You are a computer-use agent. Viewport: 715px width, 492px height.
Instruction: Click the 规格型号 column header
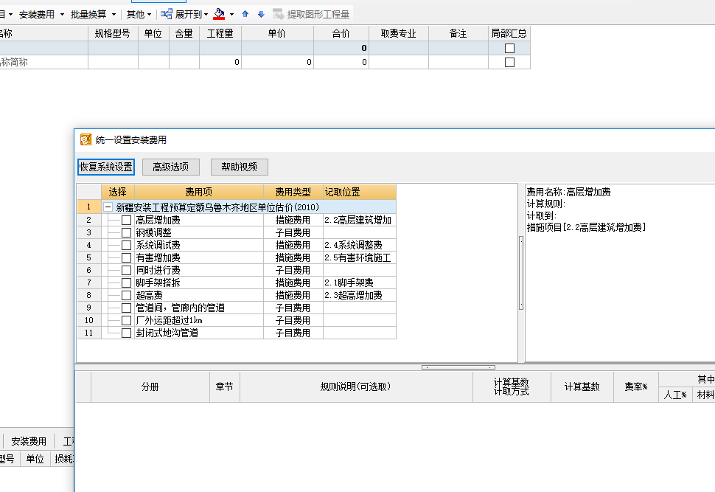pyautogui.click(x=113, y=33)
